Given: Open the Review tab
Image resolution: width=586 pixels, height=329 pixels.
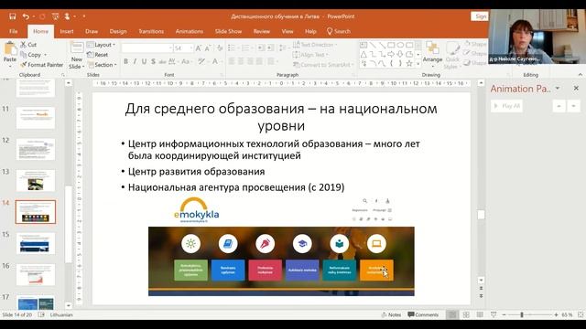Looking at the screenshot, I should (262, 31).
